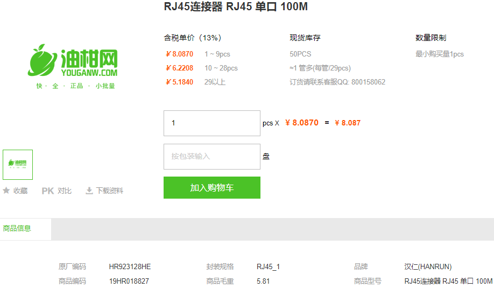Focus the quantity field showing 1

coord(211,123)
